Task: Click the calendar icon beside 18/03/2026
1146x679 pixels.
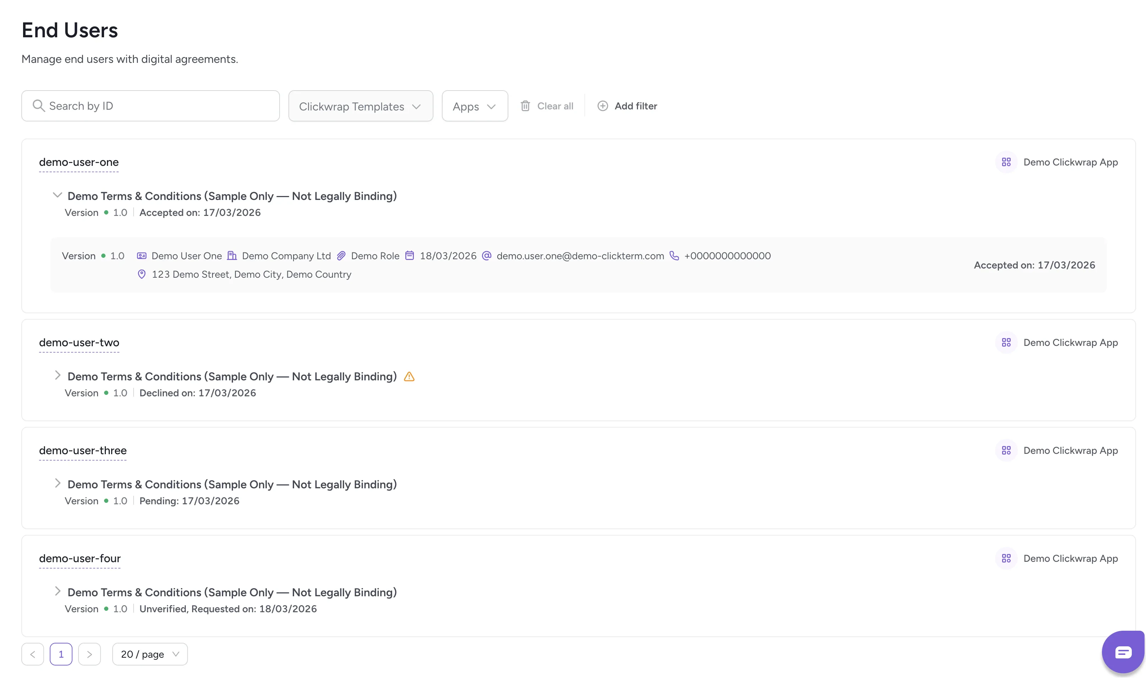Action: click(409, 256)
